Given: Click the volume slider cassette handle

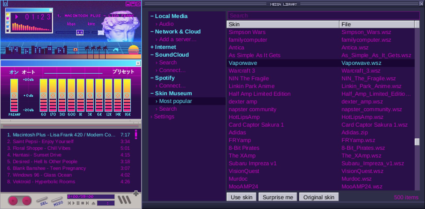Looking at the screenshot, I should point(80,32).
